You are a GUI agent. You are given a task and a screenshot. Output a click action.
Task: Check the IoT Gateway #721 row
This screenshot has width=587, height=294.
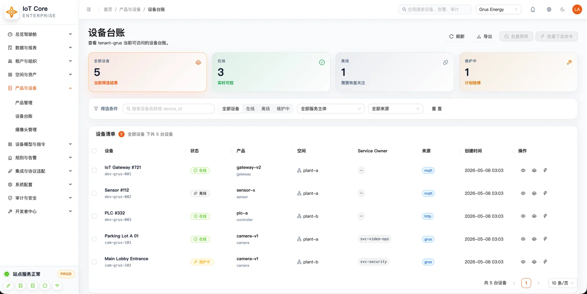pos(94,171)
